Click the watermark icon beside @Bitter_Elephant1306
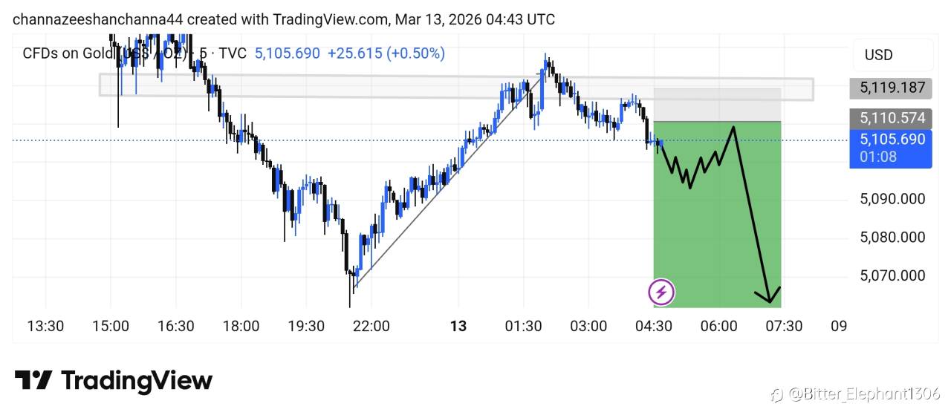 [777, 393]
